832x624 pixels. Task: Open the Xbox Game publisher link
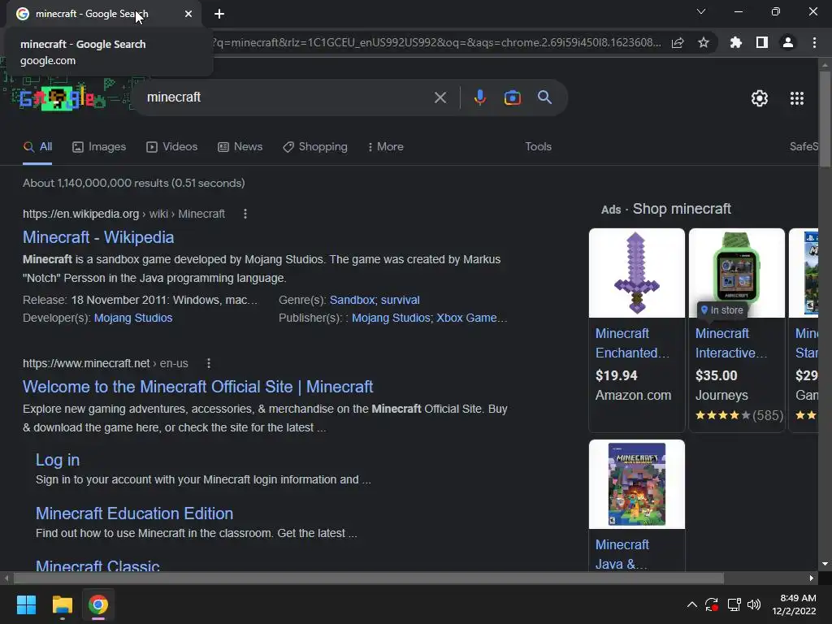472,318
